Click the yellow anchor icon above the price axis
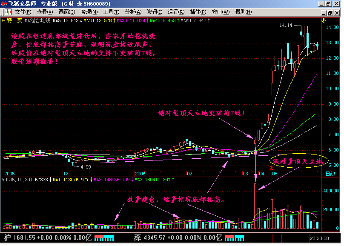344x246 pixels. coord(323,20)
